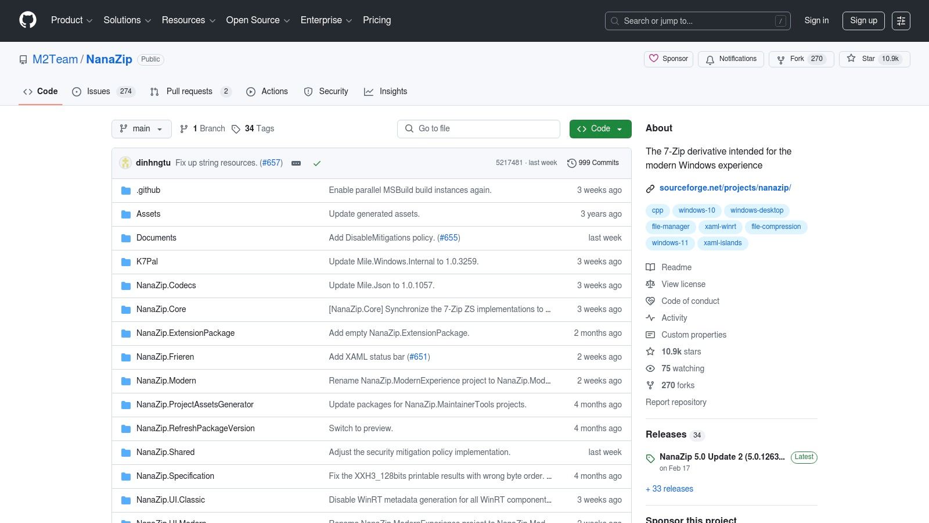
Task: Click the watching eye icon
Action: pyautogui.click(x=650, y=368)
